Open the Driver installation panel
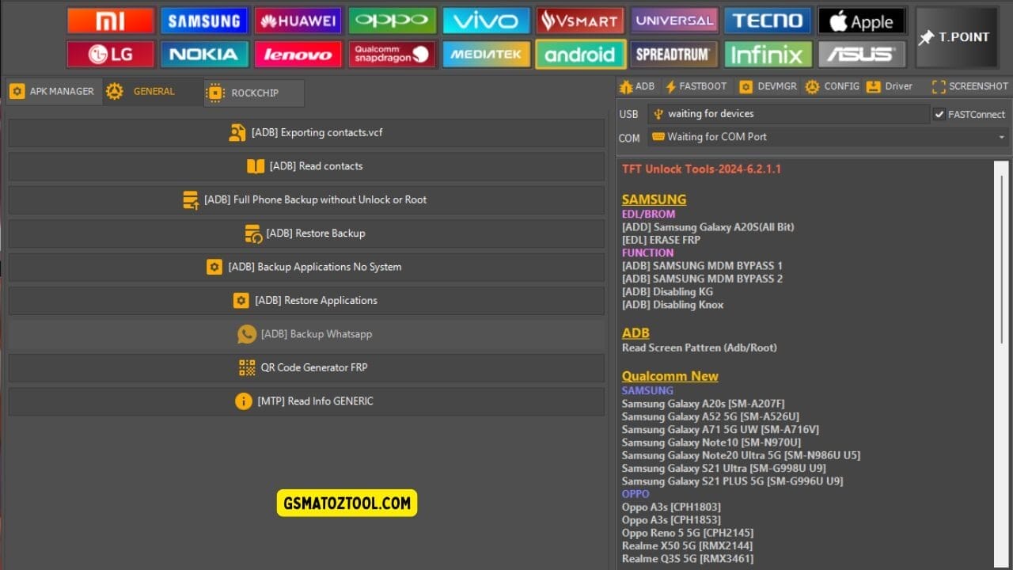 point(890,86)
